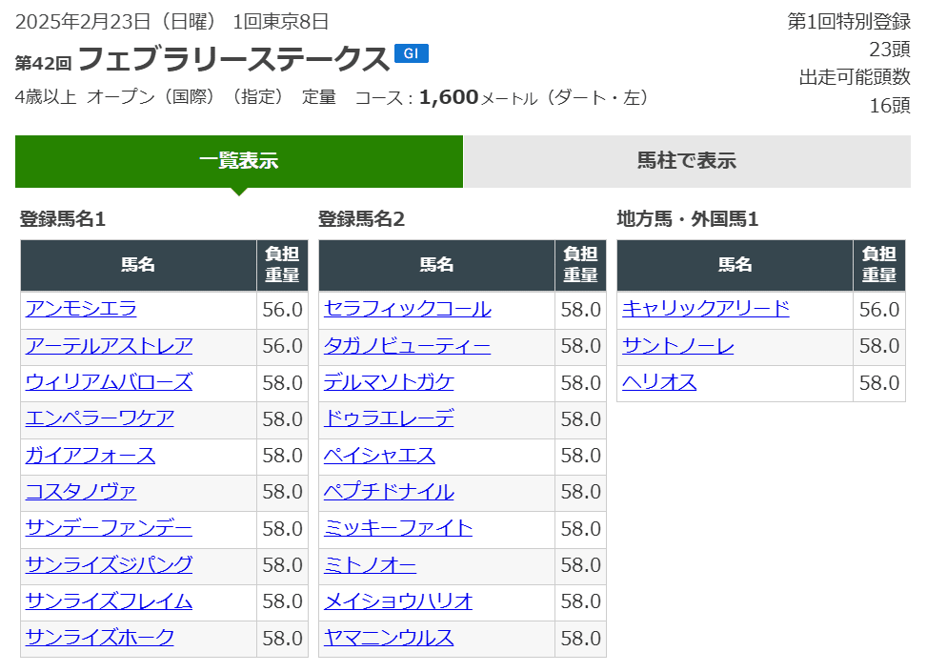Select the 一覧表示 tab
This screenshot has height=672, width=927.
pos(237,162)
